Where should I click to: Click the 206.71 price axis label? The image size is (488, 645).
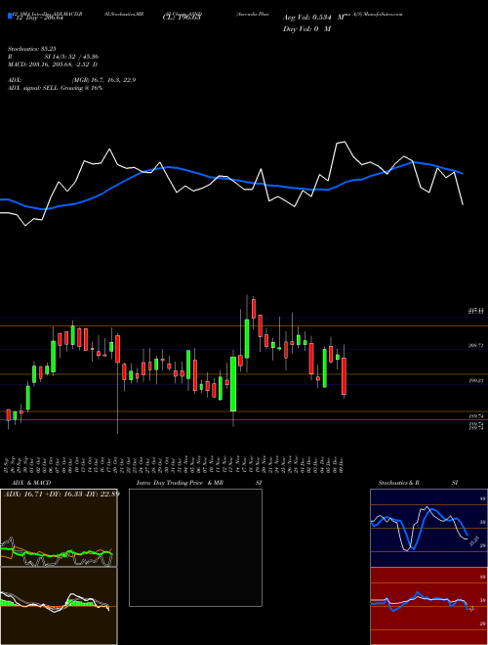coord(475,346)
